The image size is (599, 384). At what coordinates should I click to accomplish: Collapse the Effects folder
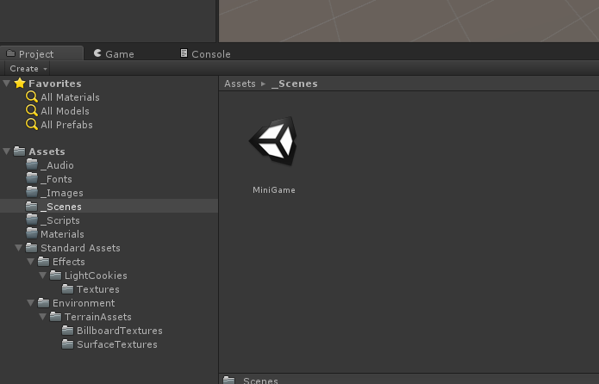30,262
